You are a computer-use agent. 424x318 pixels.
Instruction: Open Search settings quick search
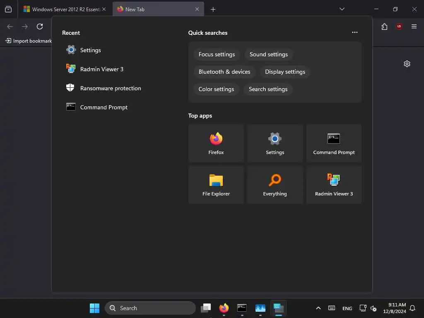(x=268, y=89)
